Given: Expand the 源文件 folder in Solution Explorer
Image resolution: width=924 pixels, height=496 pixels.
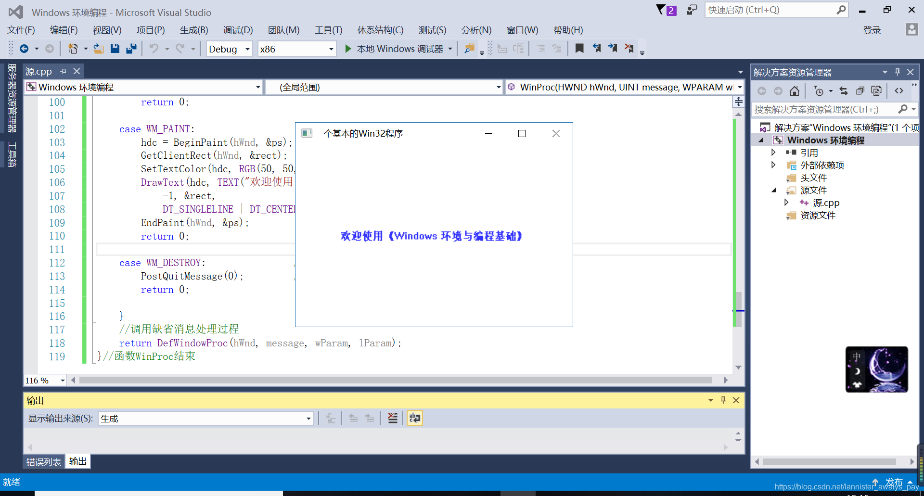Looking at the screenshot, I should click(x=773, y=190).
